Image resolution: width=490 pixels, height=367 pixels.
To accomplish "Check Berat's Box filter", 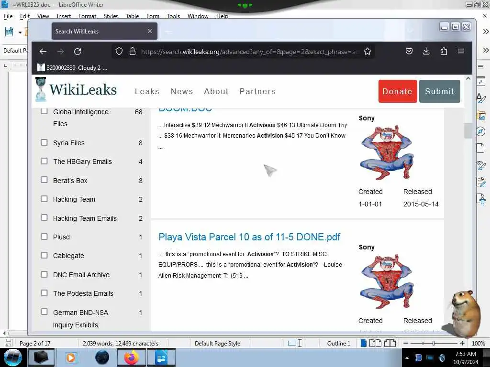I will (44, 180).
